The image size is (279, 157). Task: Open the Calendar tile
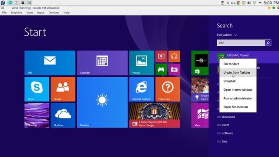[x=102, y=63]
